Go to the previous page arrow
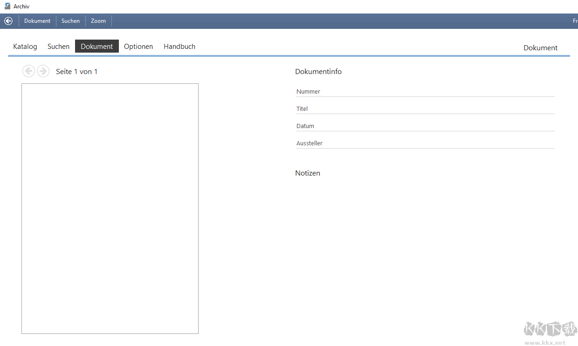The width and height of the screenshot is (578, 346). [28, 71]
